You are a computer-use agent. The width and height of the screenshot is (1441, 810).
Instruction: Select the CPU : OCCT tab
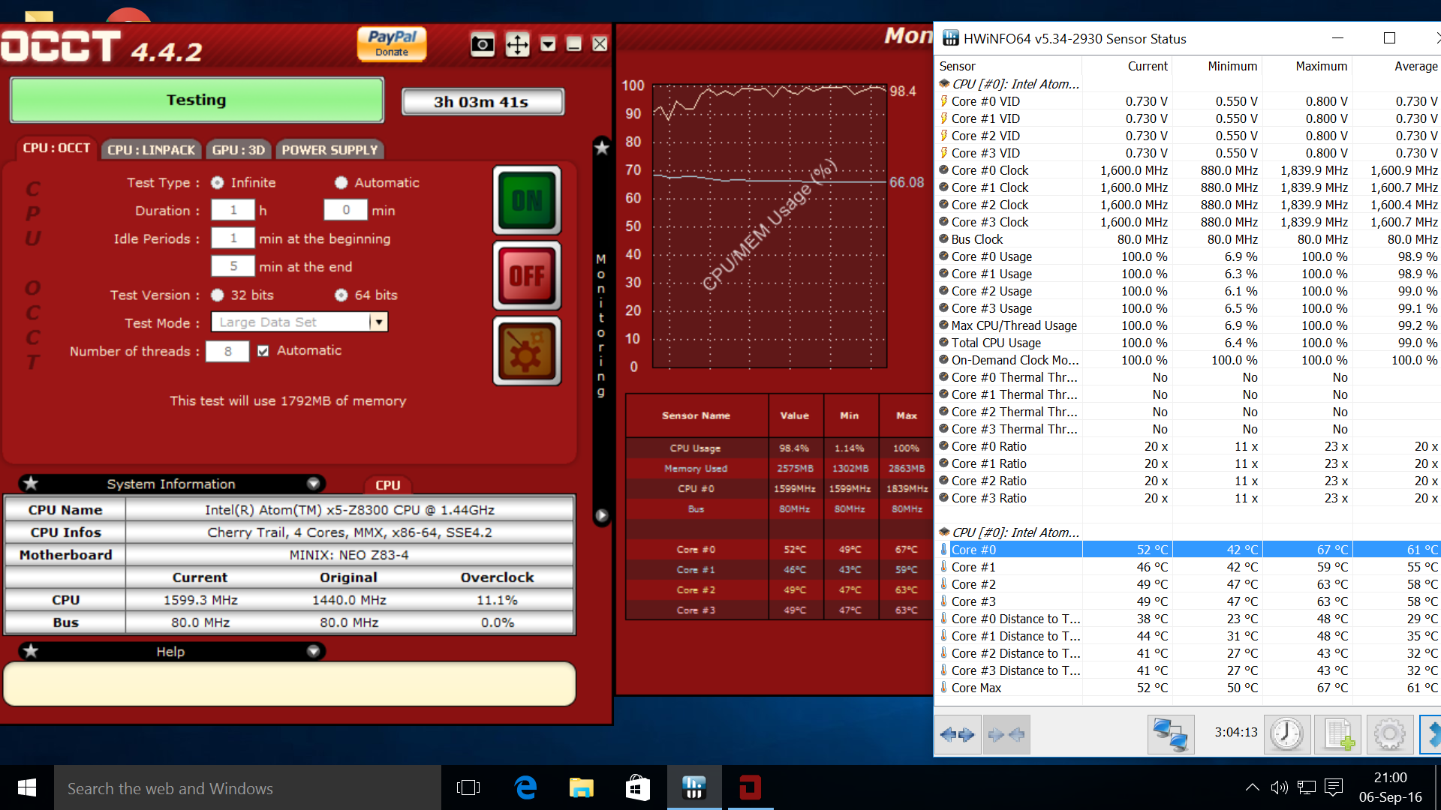(x=56, y=148)
